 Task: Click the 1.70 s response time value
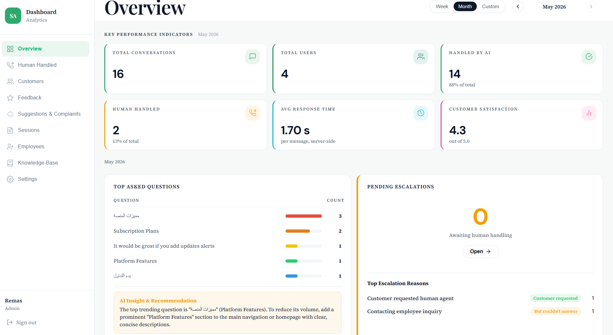click(295, 130)
